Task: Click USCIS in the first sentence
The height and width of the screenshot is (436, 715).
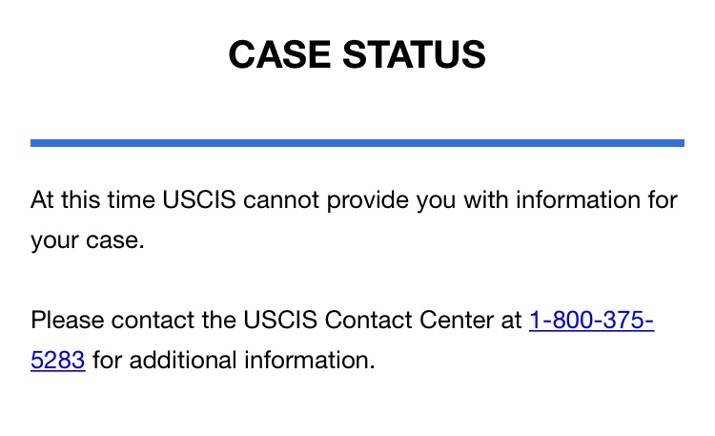Action: click(x=199, y=200)
